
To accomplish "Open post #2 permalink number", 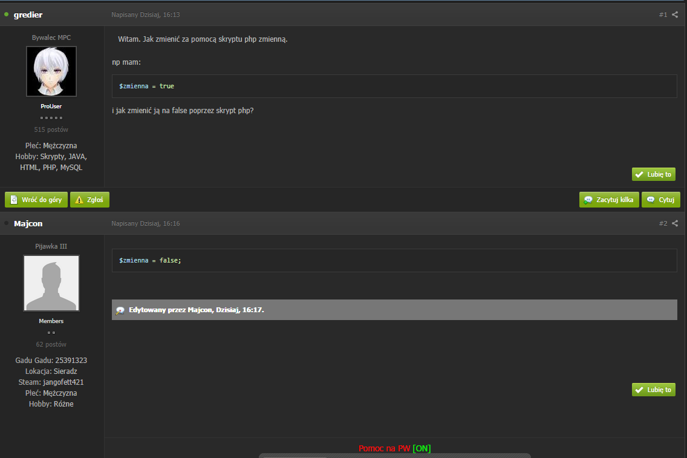I will (x=663, y=223).
